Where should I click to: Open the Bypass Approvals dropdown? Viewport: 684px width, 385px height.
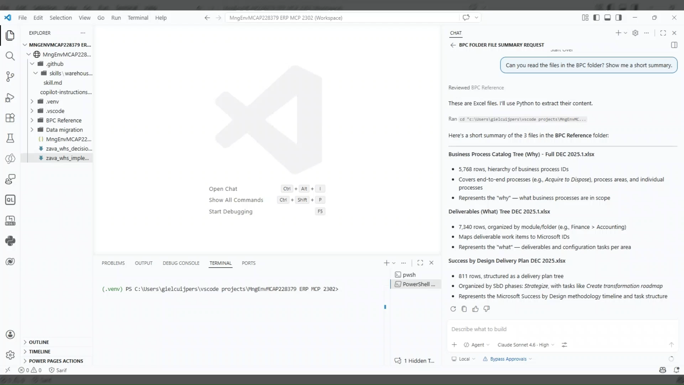[x=507, y=359]
